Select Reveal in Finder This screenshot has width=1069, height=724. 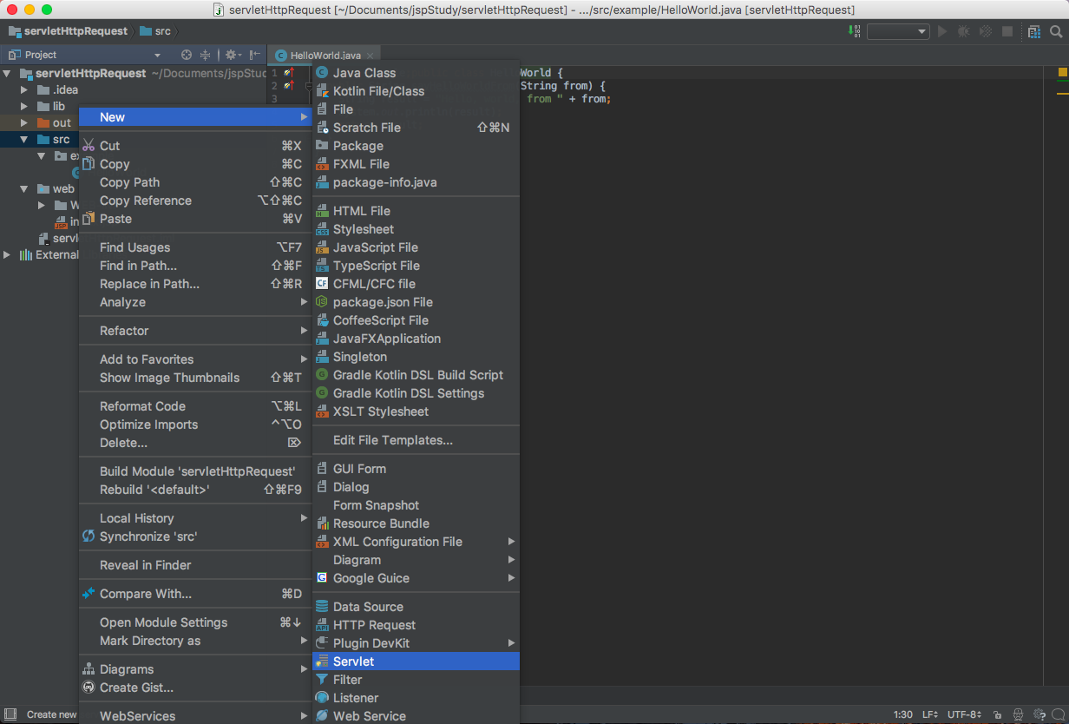pos(195,565)
